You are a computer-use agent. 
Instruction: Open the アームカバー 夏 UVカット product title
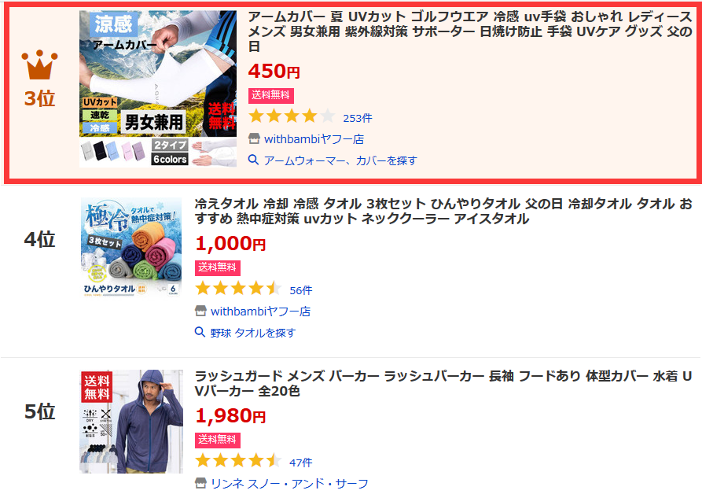tap(470, 31)
